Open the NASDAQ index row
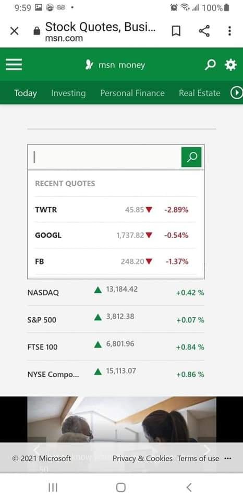The width and height of the screenshot is (243, 501). (116, 292)
